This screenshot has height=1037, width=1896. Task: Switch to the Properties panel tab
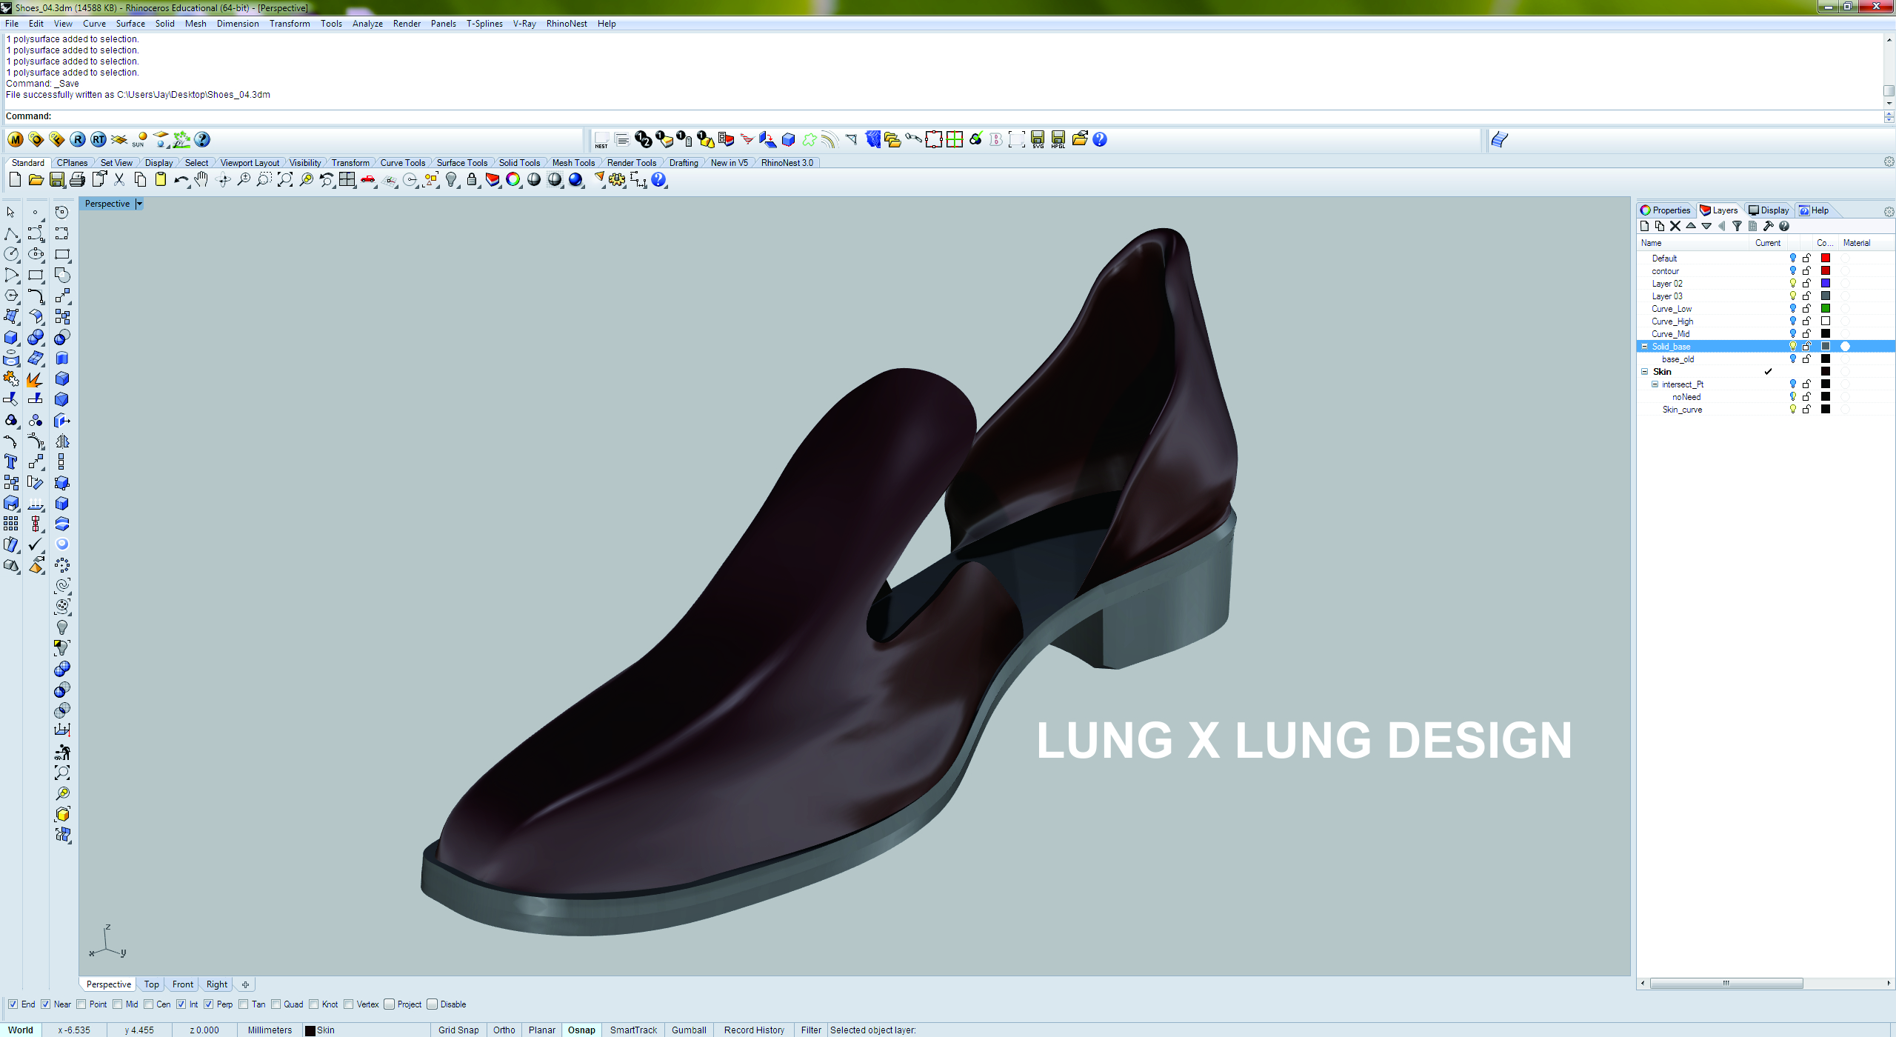(x=1666, y=210)
